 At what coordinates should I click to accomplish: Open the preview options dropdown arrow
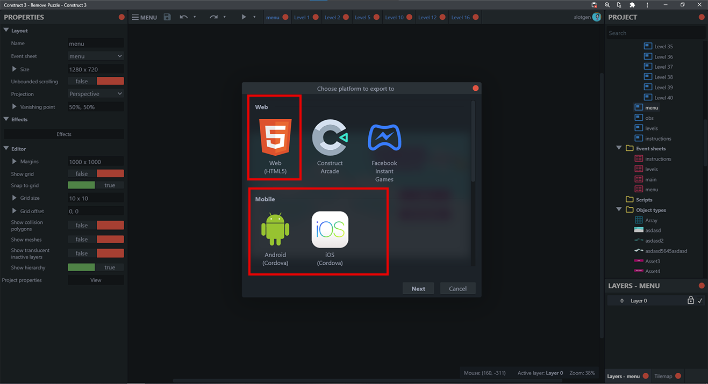(x=254, y=17)
